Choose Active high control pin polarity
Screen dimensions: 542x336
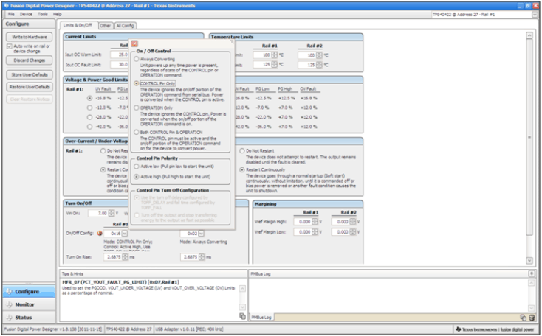137,177
